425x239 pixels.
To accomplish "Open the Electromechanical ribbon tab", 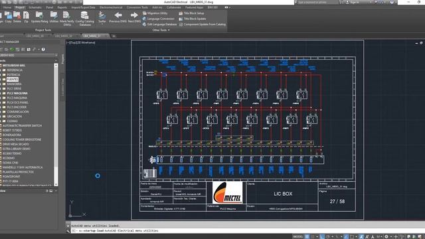I will tap(111, 7).
